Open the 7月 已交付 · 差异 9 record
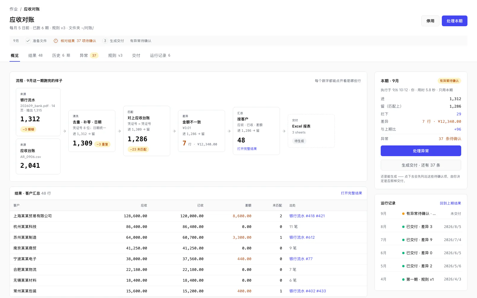 click(421, 240)
